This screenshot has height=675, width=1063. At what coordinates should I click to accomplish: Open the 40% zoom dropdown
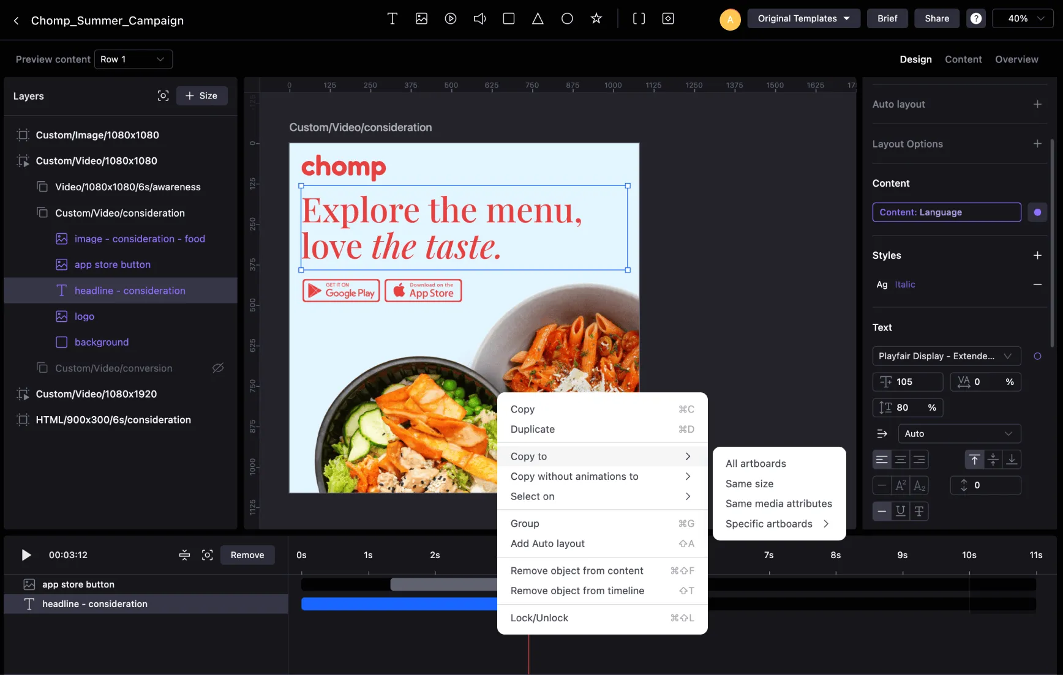[1023, 18]
